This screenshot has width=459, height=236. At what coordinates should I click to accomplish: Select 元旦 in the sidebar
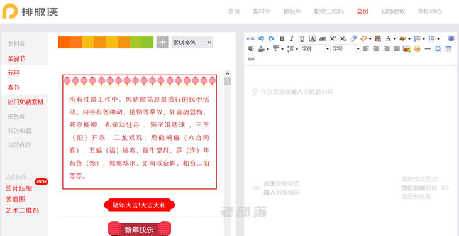13,73
